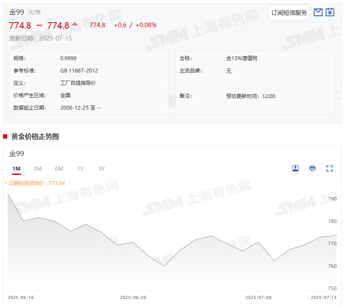Viewport: 344px width, 307px height.
Task: Click 预估更新时间：12:00 remark
Action: pos(251,96)
